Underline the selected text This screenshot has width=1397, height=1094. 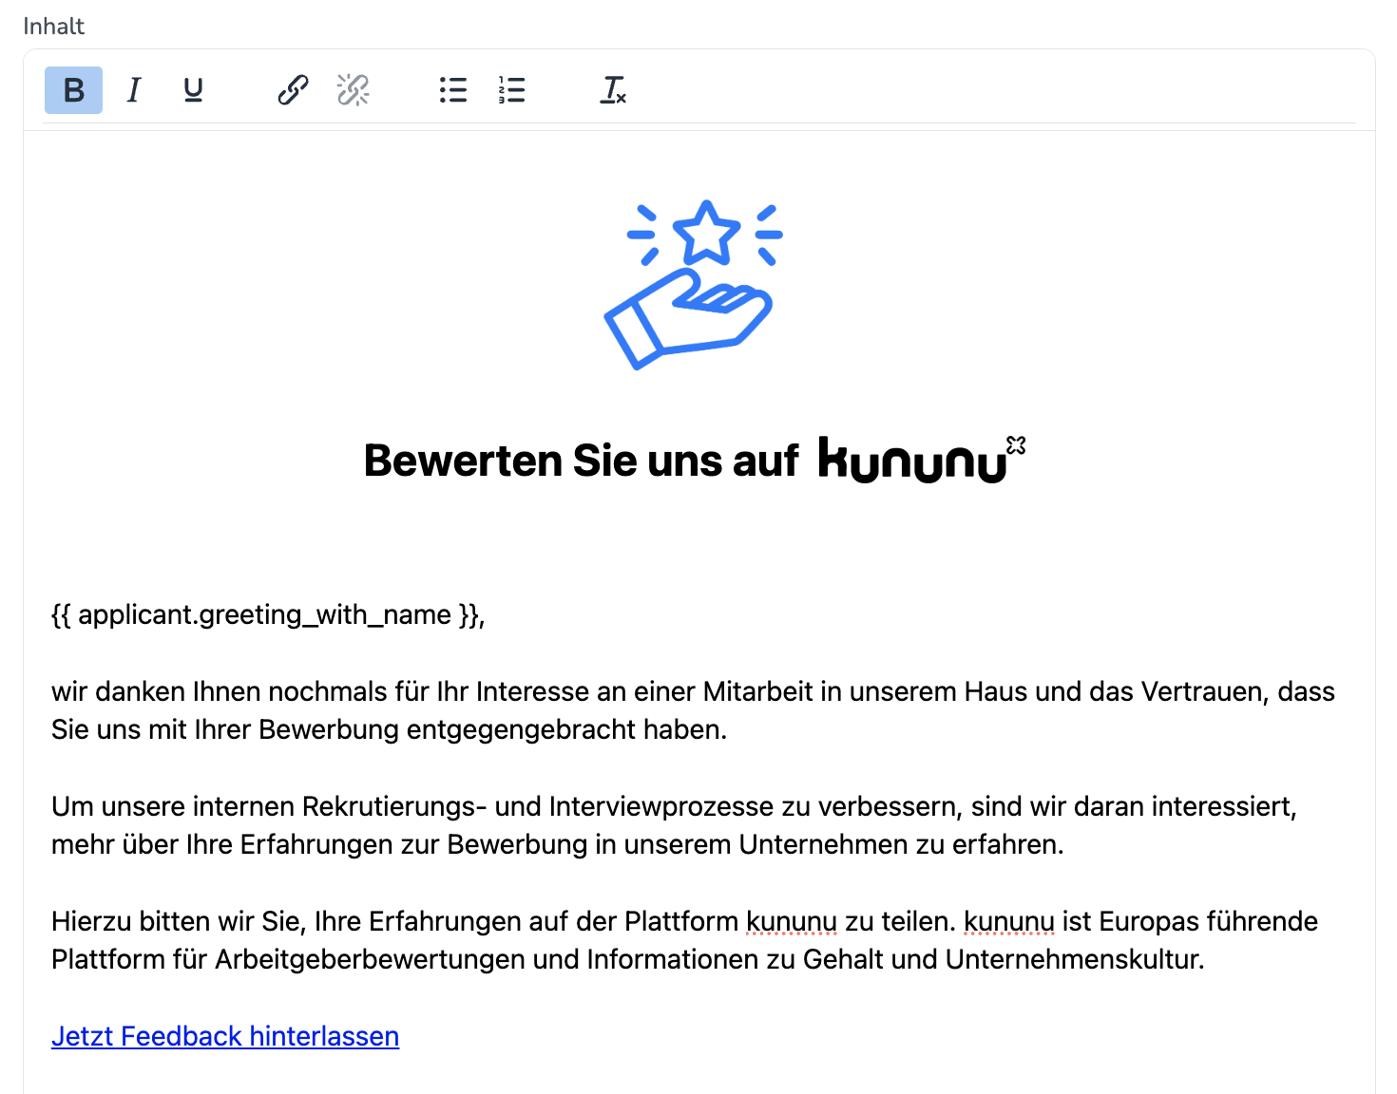tap(193, 90)
